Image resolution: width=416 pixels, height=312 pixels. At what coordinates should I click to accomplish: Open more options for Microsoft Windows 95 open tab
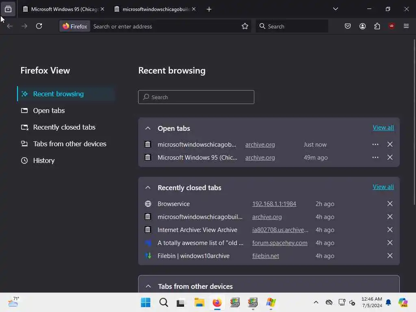375,157
